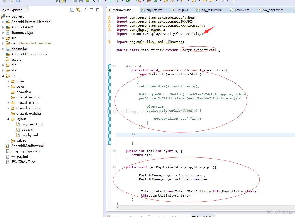Click the 'return a+b;' code line
295x217 pixels.
142,155
